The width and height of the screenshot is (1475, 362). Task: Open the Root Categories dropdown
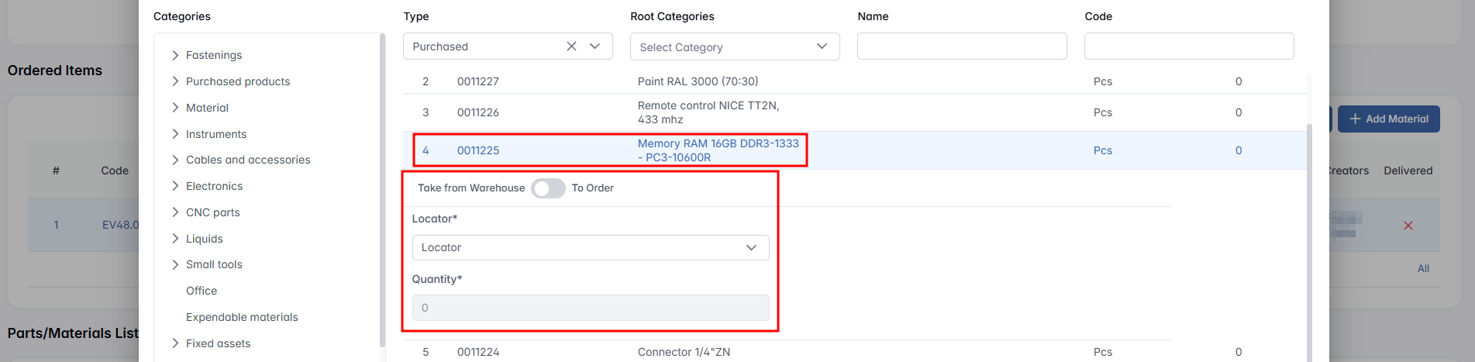734,47
